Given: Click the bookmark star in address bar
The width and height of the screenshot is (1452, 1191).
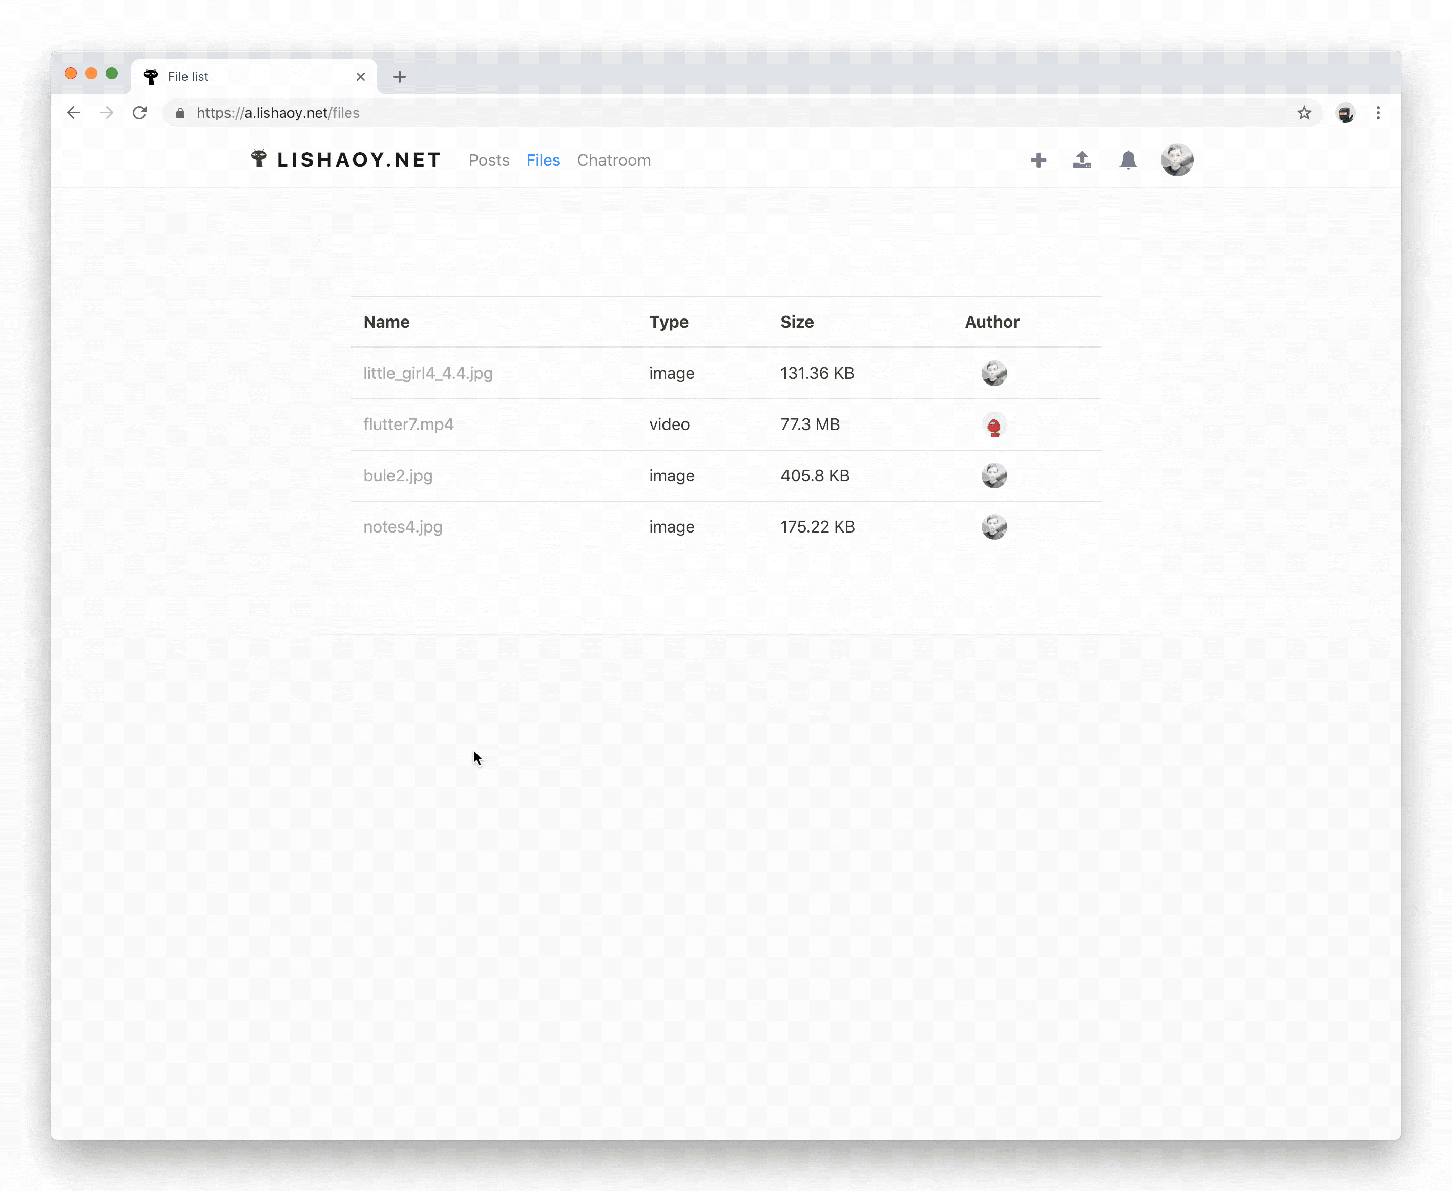Looking at the screenshot, I should click(x=1304, y=113).
